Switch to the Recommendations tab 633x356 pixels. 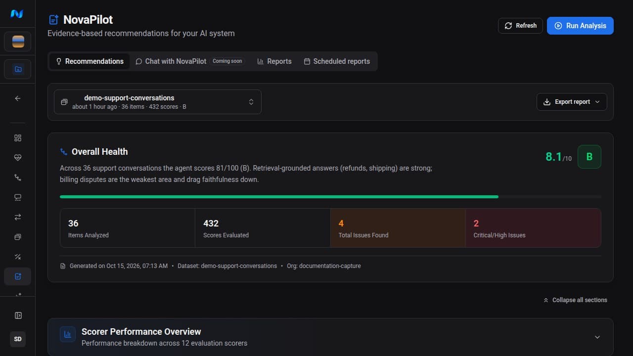[90, 61]
